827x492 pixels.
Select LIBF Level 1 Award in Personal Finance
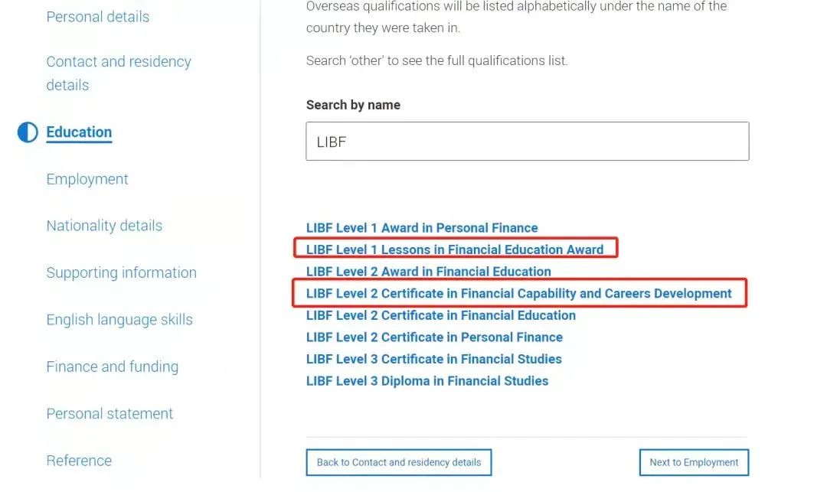(x=422, y=227)
